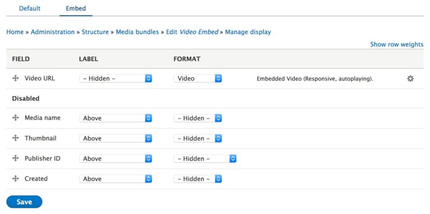Click the Video URL field name
This screenshot has height=214, width=430.
pos(40,78)
